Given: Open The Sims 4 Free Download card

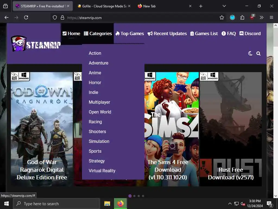Looking at the screenshot, I should click(x=172, y=129).
